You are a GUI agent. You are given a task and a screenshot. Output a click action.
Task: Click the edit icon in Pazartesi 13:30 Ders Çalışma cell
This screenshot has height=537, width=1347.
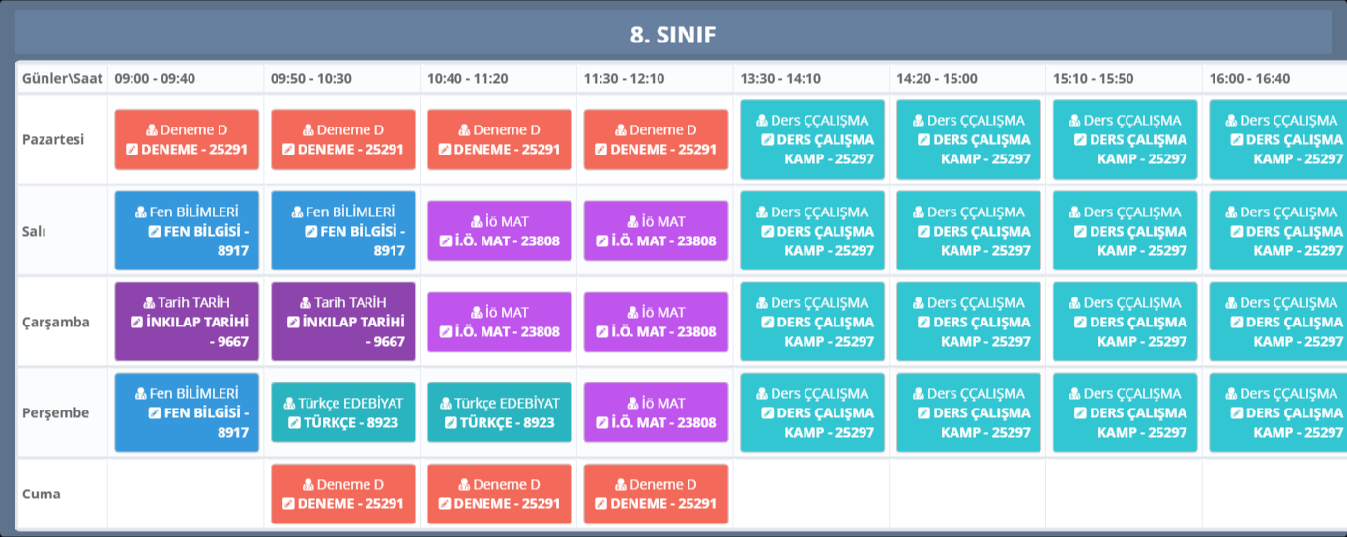[x=768, y=139]
